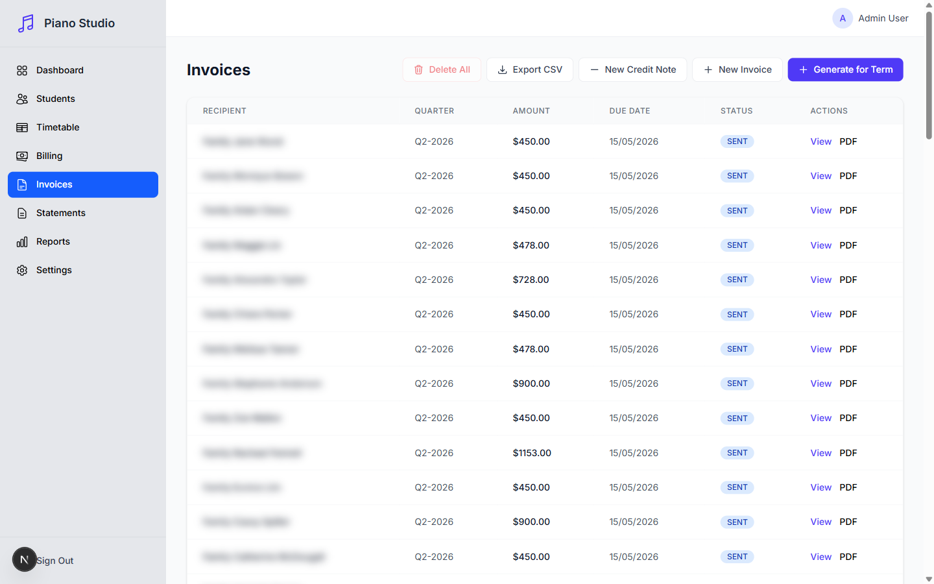Click the minus icon on New Credit Note
Viewport: 934px width, 584px height.
point(594,69)
